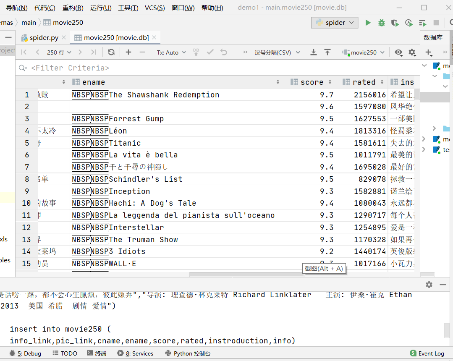
Task: Jump to the last page of rows
Action: (x=93, y=52)
